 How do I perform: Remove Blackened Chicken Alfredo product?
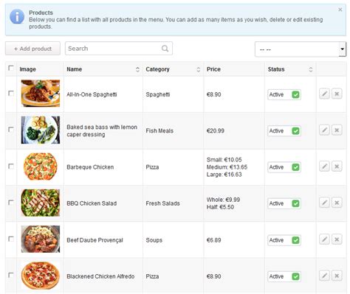point(337,276)
